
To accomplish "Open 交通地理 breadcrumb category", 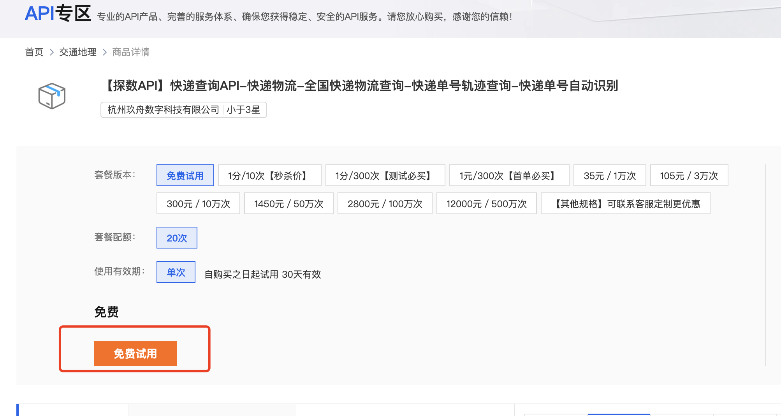I will click(x=78, y=52).
